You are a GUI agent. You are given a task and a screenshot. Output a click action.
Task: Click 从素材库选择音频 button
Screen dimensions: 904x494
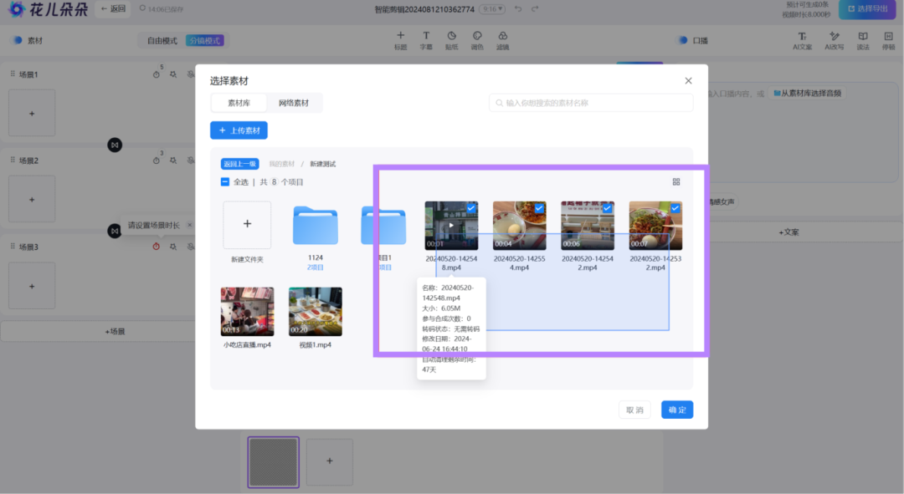tap(807, 93)
